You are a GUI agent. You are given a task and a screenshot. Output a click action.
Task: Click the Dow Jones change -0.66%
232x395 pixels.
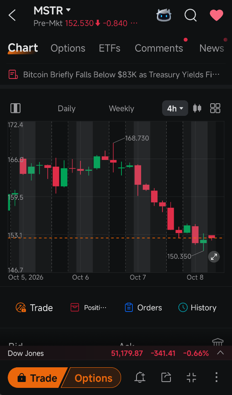(196, 353)
